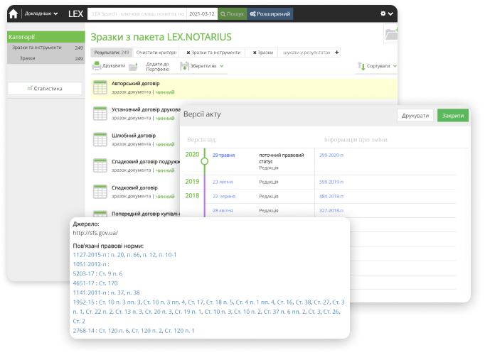
Task: Click the http://sfs.gov.ua/ source text
Action: 95,233
